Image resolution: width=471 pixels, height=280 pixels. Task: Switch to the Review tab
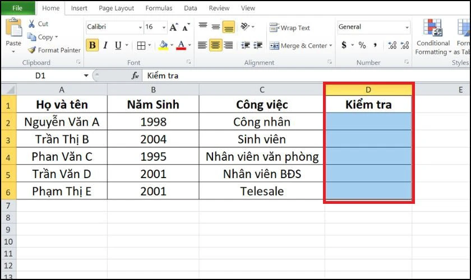219,8
